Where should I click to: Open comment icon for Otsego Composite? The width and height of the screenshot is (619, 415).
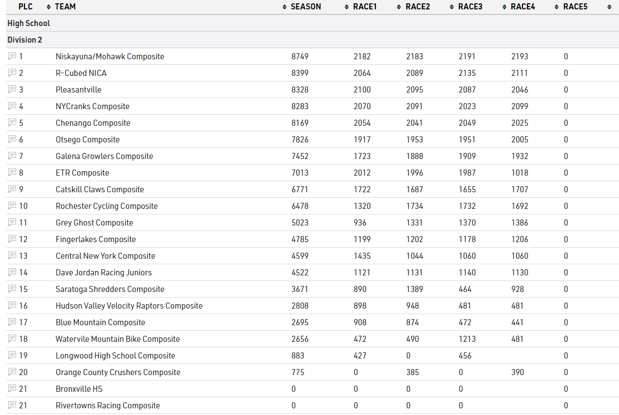point(12,139)
